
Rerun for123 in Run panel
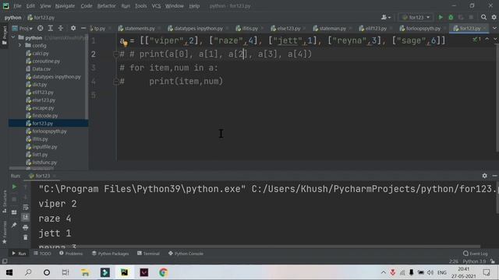(x=14, y=187)
